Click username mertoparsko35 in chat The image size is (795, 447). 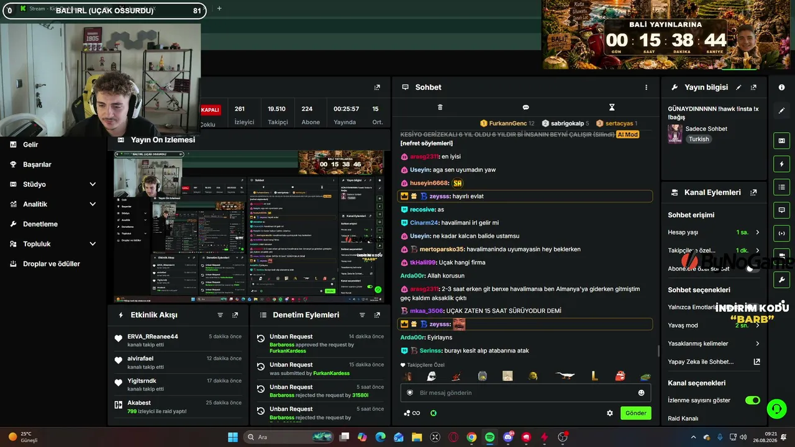coord(442,250)
